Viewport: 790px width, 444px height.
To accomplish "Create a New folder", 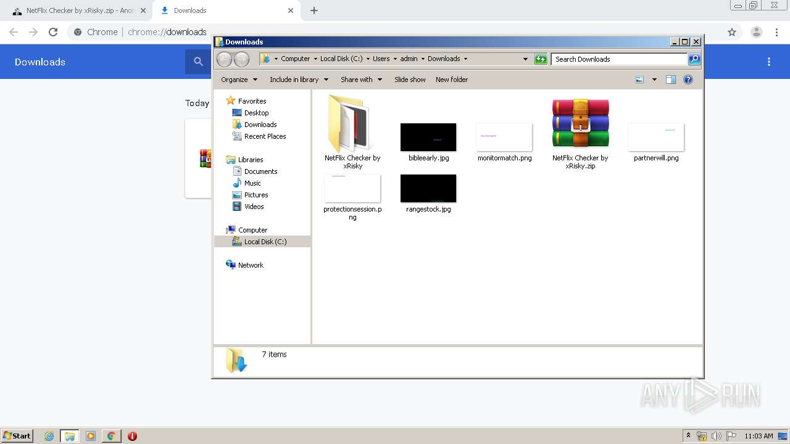I will (452, 80).
